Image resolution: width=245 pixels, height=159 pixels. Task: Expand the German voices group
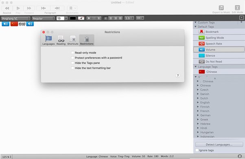coord(198,115)
